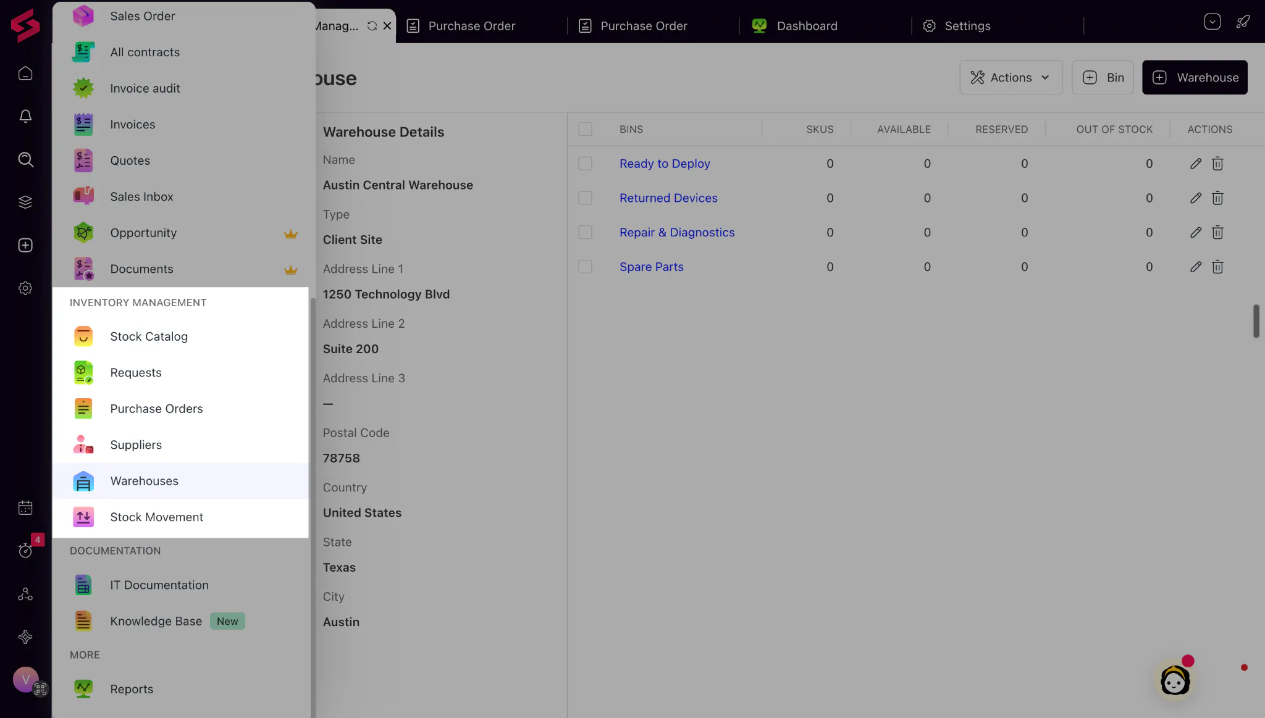1265x718 pixels.
Task: Click the add Bin button
Action: click(1103, 77)
